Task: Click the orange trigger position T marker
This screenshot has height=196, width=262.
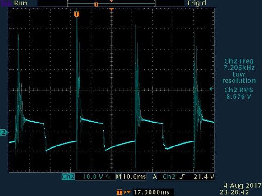Action: pyautogui.click(x=76, y=14)
